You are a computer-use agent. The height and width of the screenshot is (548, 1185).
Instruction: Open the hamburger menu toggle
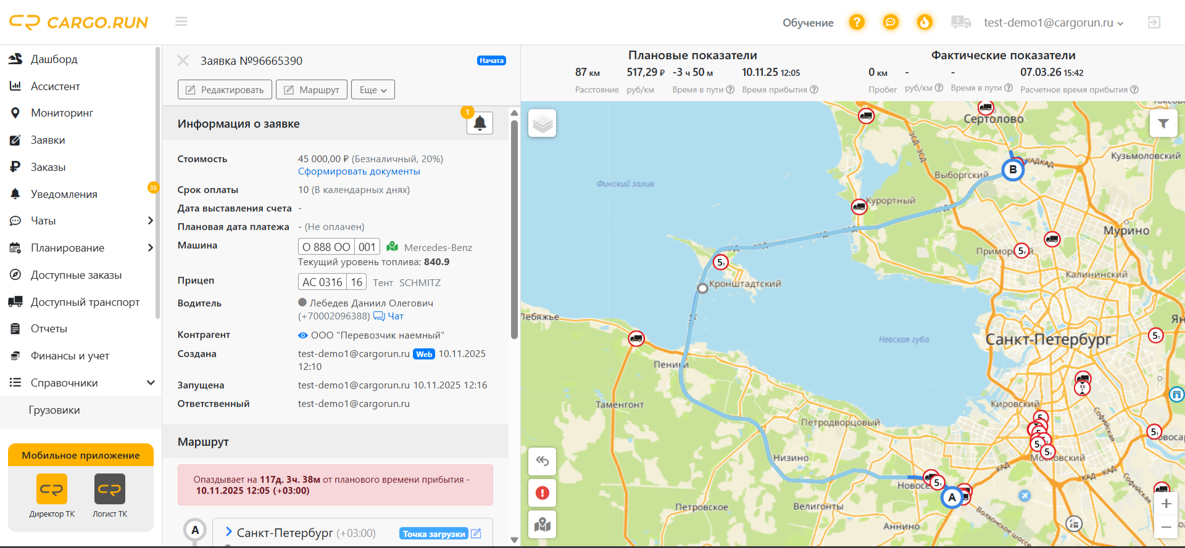pyautogui.click(x=181, y=22)
